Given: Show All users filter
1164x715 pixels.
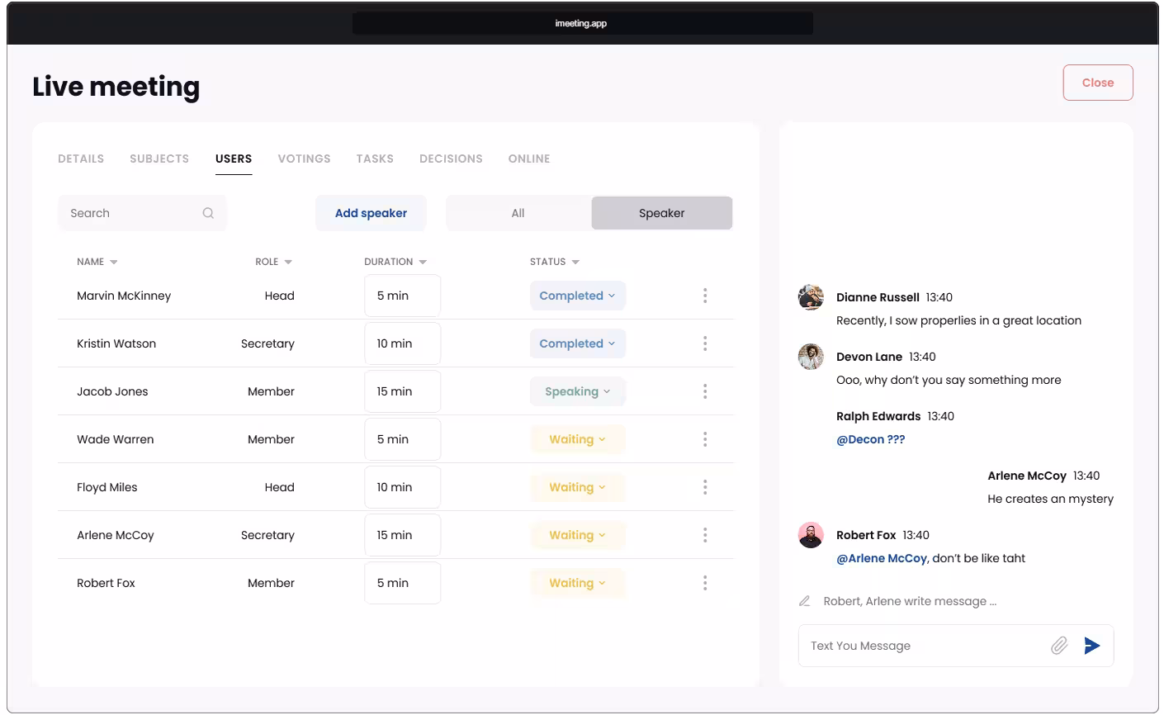Looking at the screenshot, I should (x=518, y=213).
